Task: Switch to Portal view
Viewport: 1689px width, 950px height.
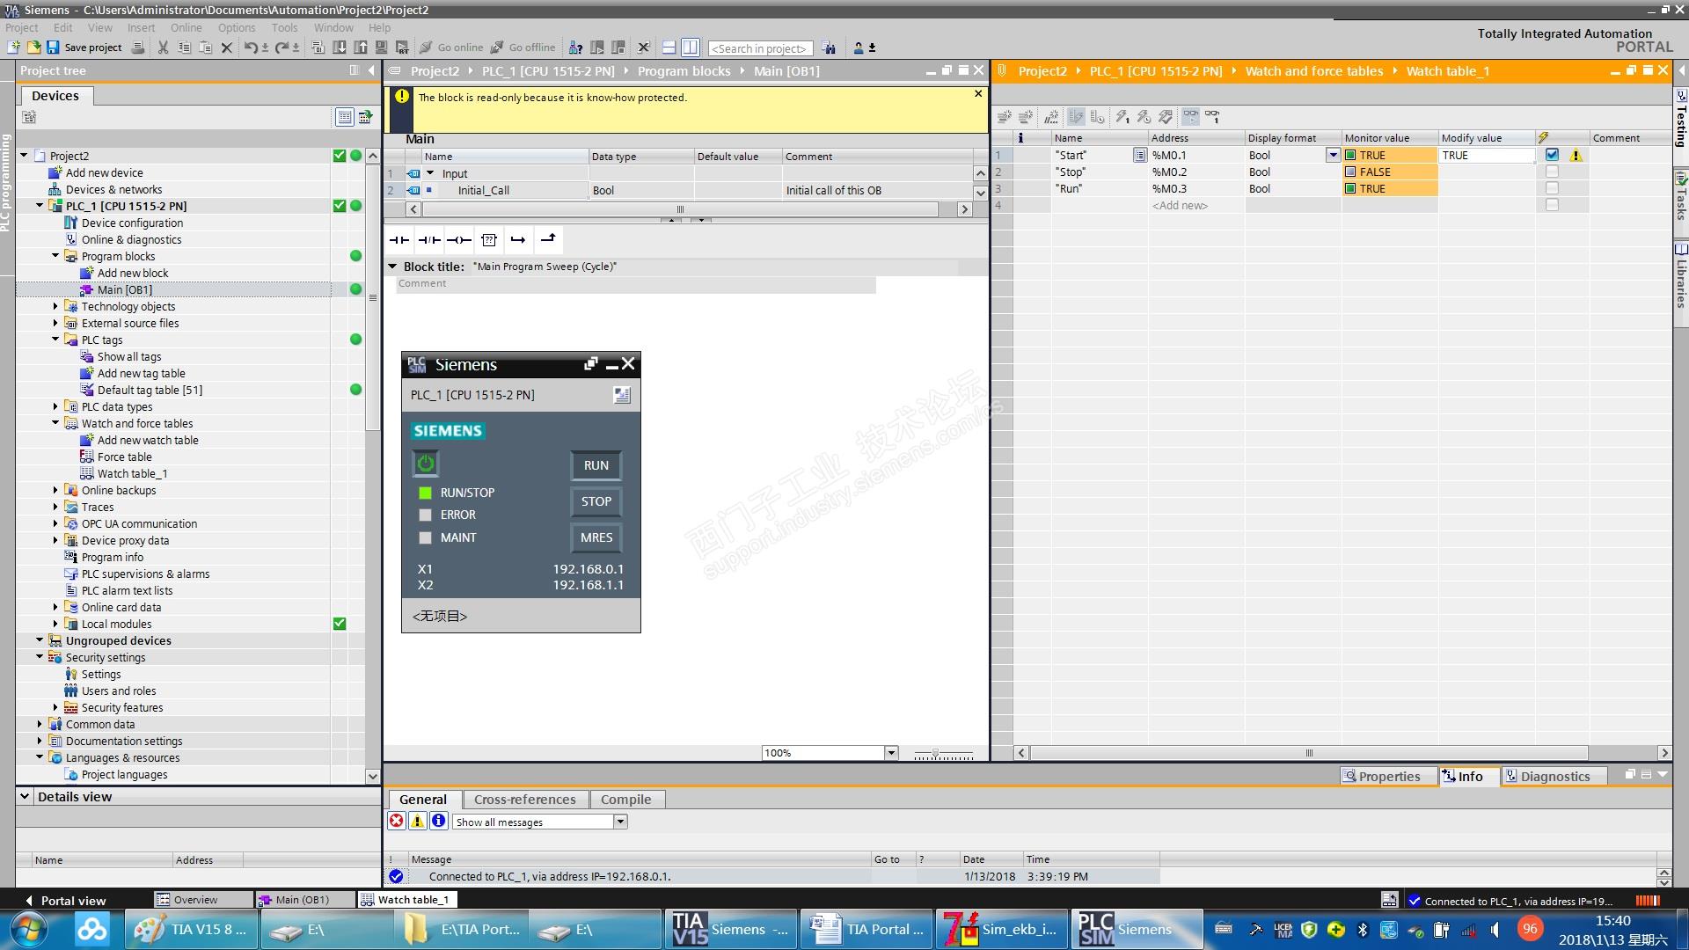Action: (x=65, y=900)
